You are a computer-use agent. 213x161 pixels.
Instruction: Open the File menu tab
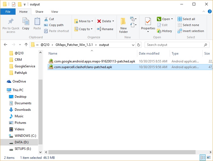click(x=8, y=12)
